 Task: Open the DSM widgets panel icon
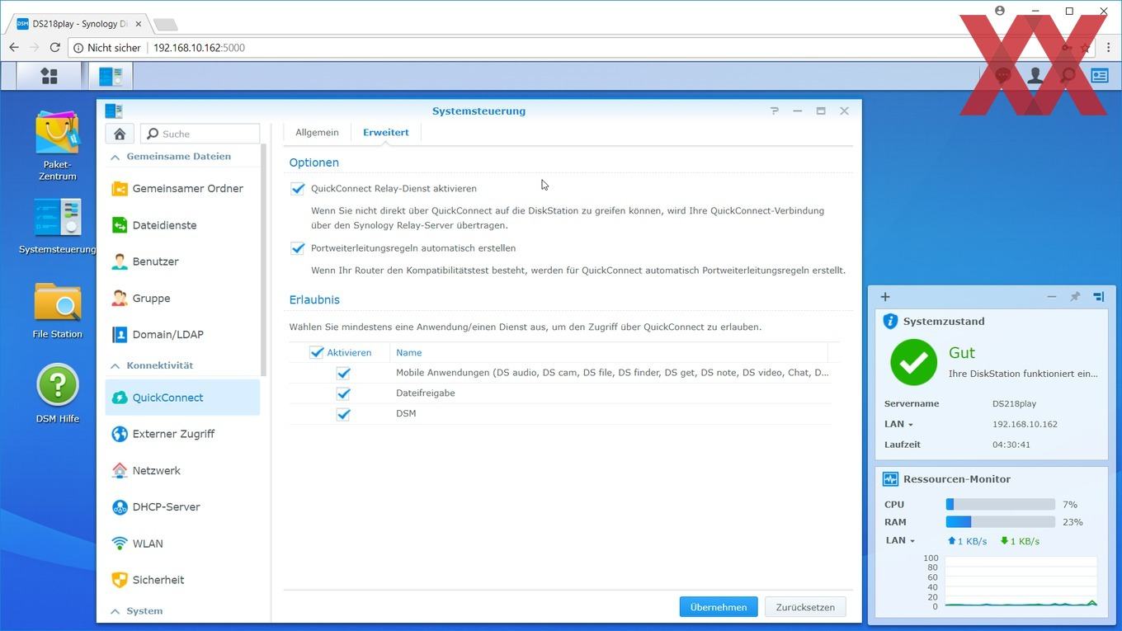coord(1100,76)
